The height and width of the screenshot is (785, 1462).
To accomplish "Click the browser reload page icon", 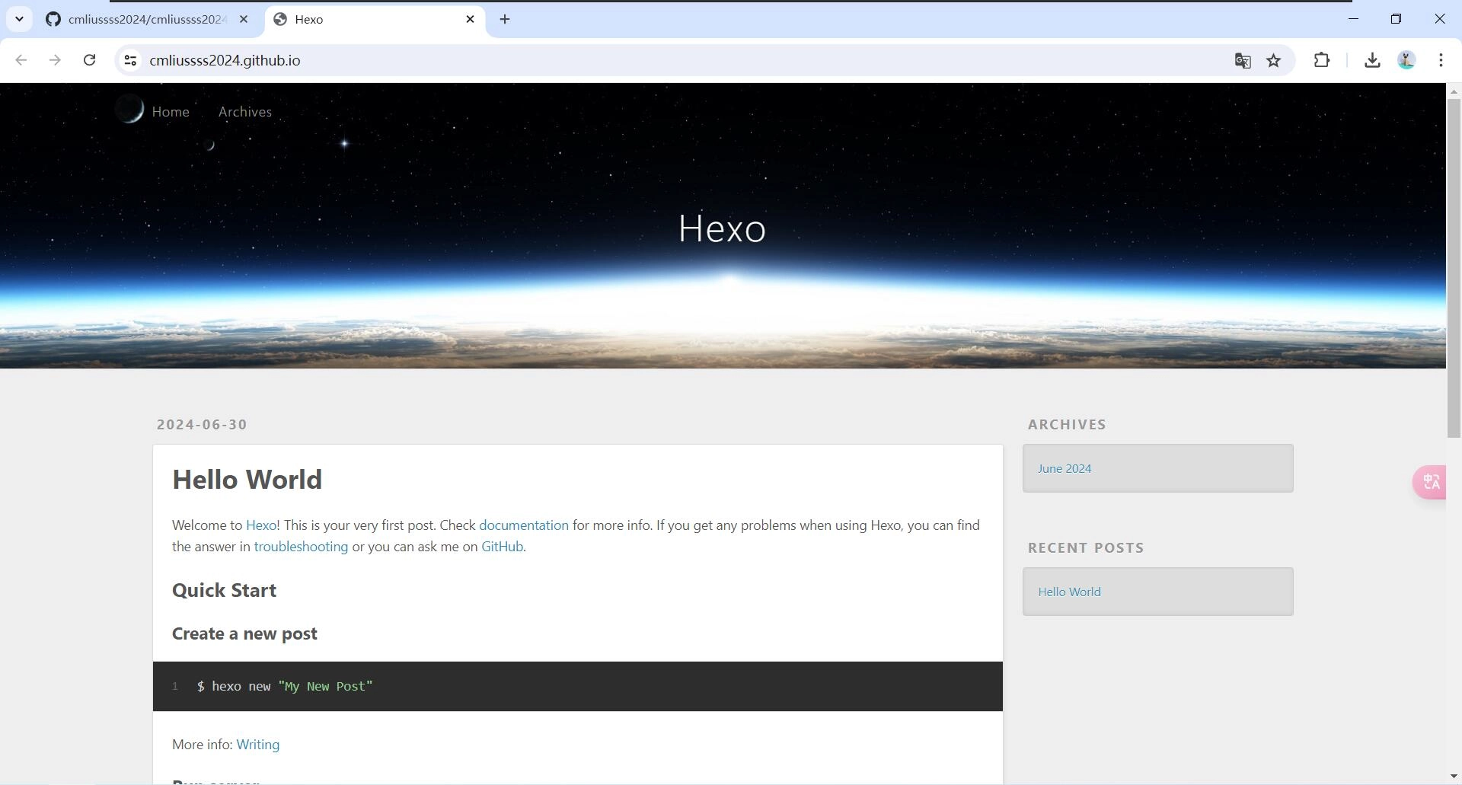I will tap(89, 60).
